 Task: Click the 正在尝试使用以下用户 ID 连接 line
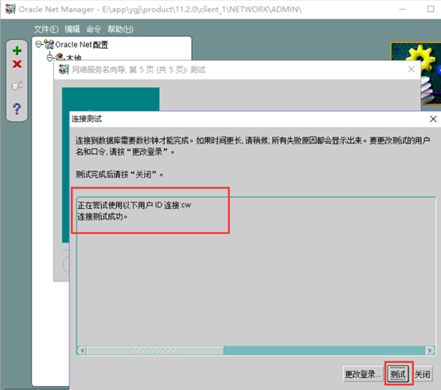pos(135,205)
